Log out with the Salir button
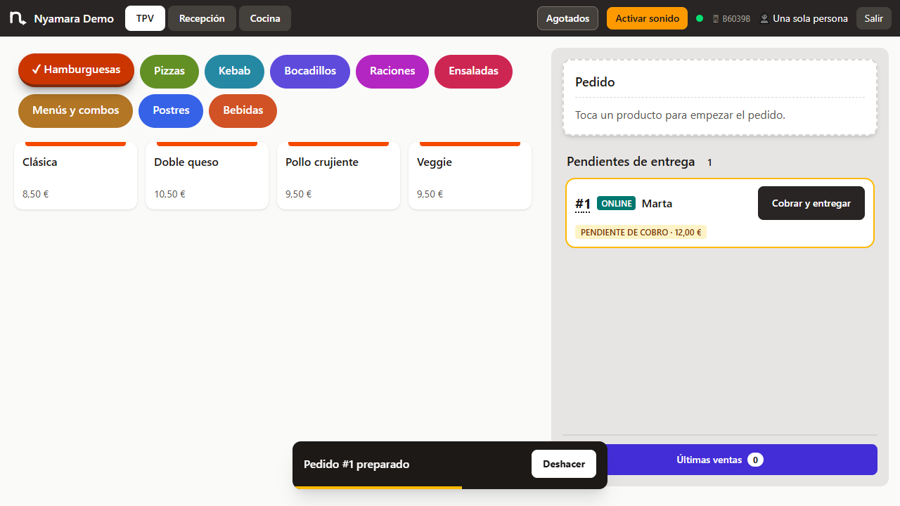Screen dimensions: 900x506 click(x=874, y=18)
